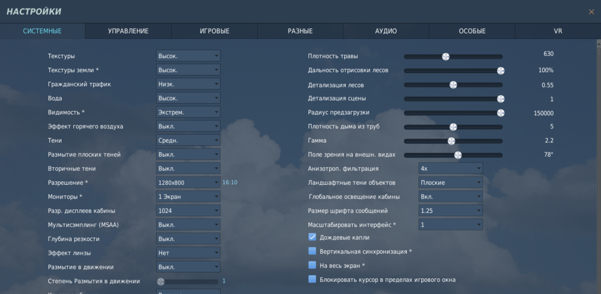This screenshot has width=601, height=294.
Task: Click the 78° field of view value
Action: (x=549, y=155)
